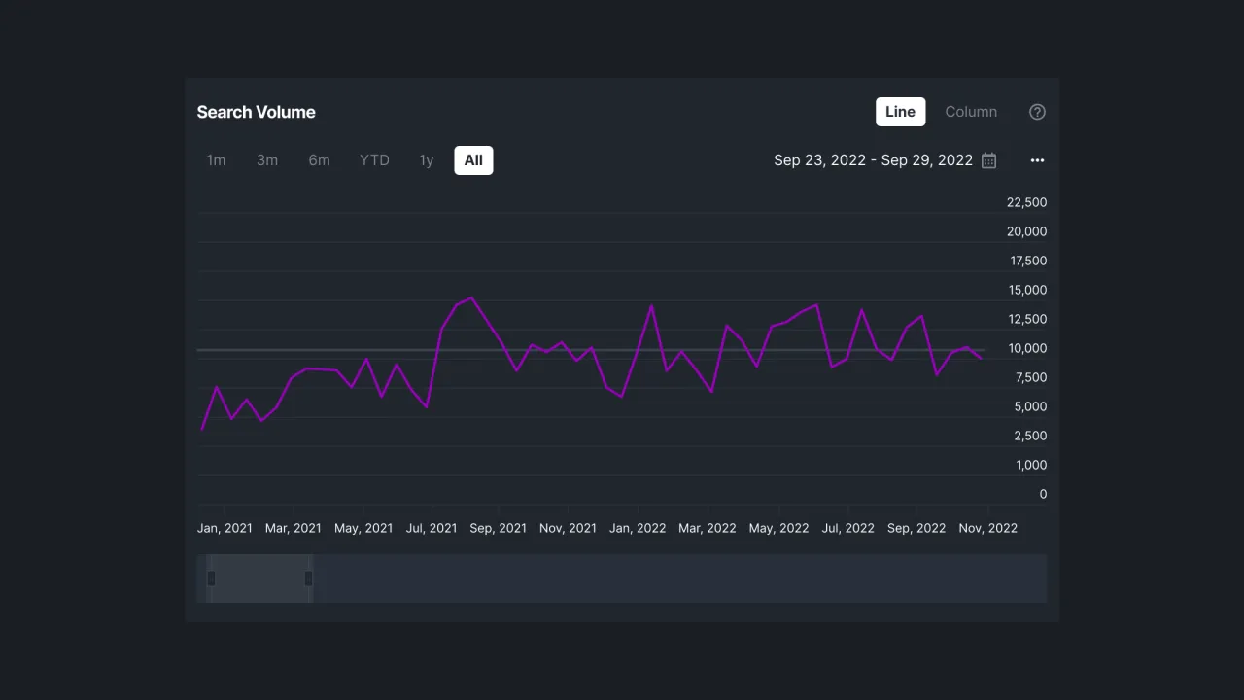Select the 3m time range

pos(267,160)
